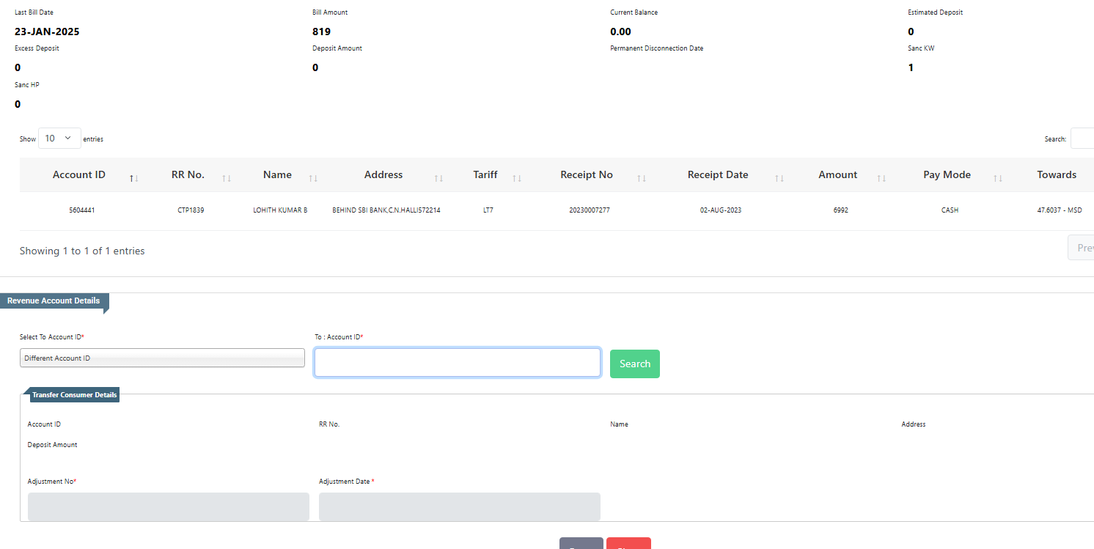Click the Tariff column sort icon
The image size is (1094, 549).
point(517,178)
